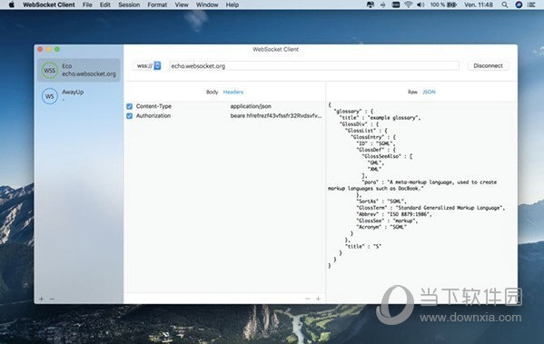Screen dimensions: 544x344
Task: Open the File menu
Action: point(87,5)
